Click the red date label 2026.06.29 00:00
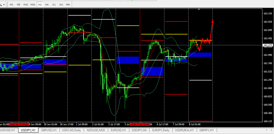 (x=19, y=124)
